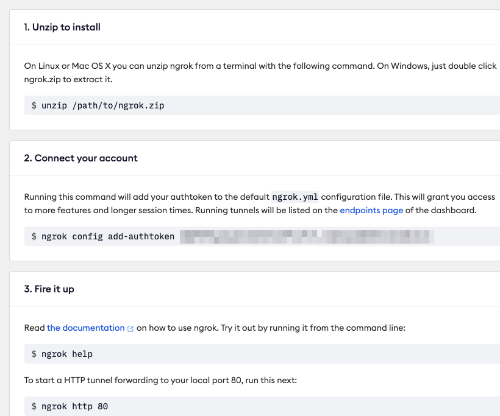
Task: Click the dollar prompt before ngrok http
Action: 34,406
